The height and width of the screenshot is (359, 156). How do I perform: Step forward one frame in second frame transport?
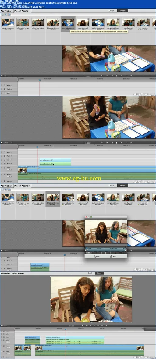click(x=121, y=143)
